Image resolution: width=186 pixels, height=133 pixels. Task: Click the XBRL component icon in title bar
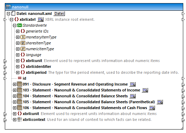[8, 7]
